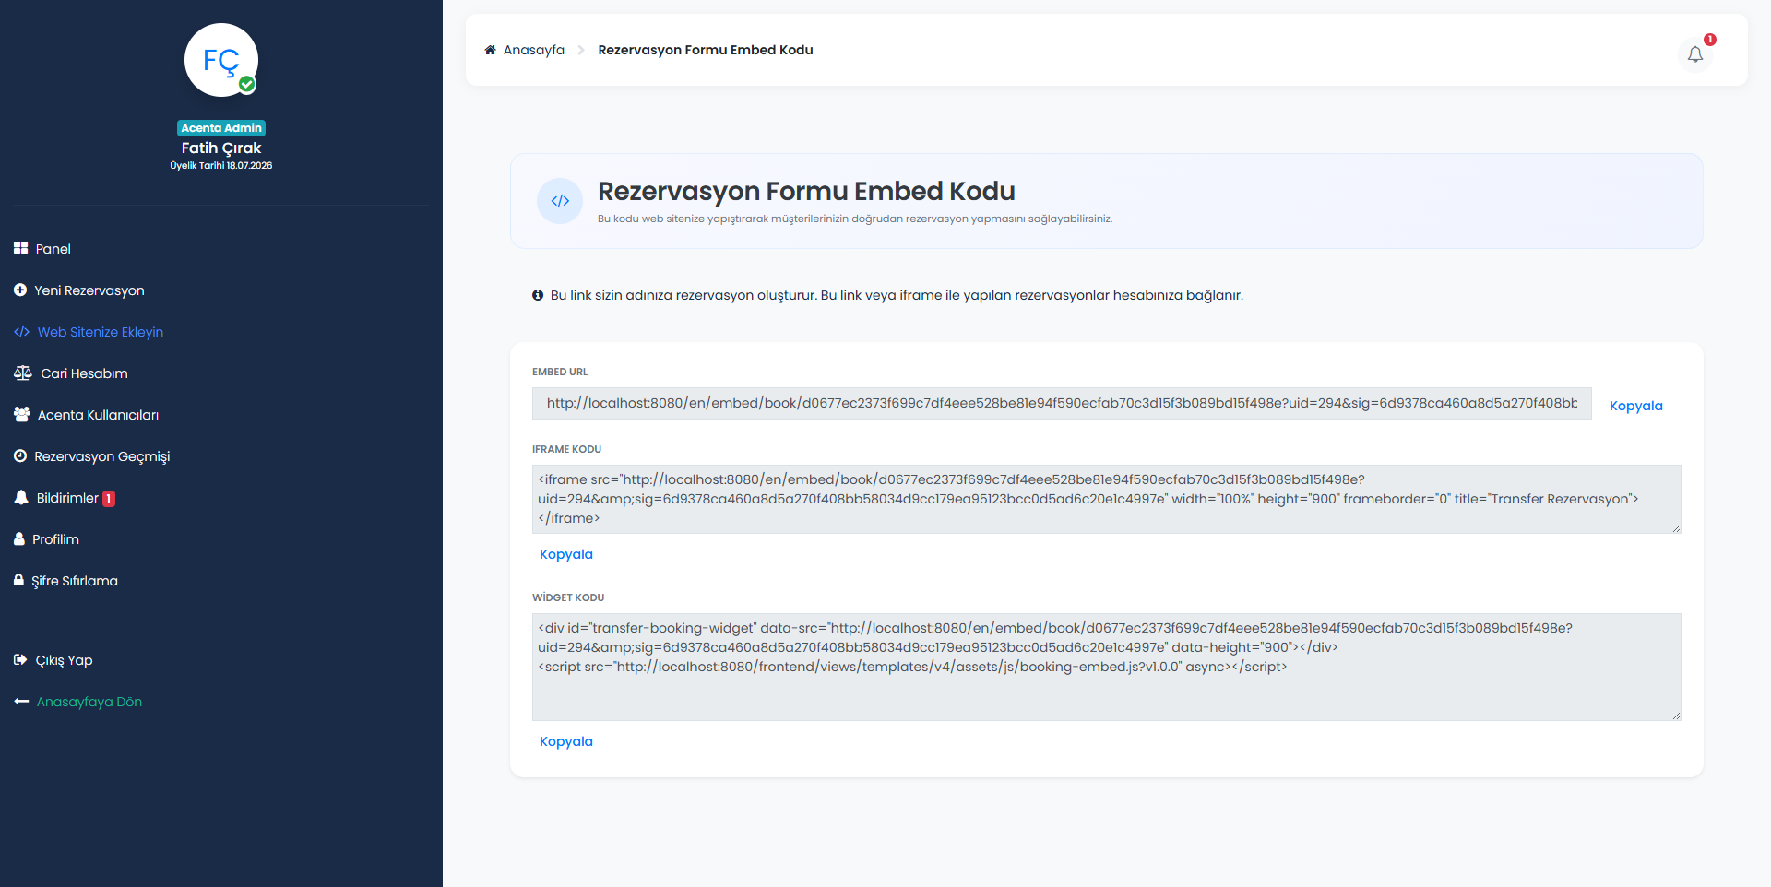Screen dimensions: 1771x887
Task: Click the breadcrumb chevron separator
Action: click(x=581, y=50)
